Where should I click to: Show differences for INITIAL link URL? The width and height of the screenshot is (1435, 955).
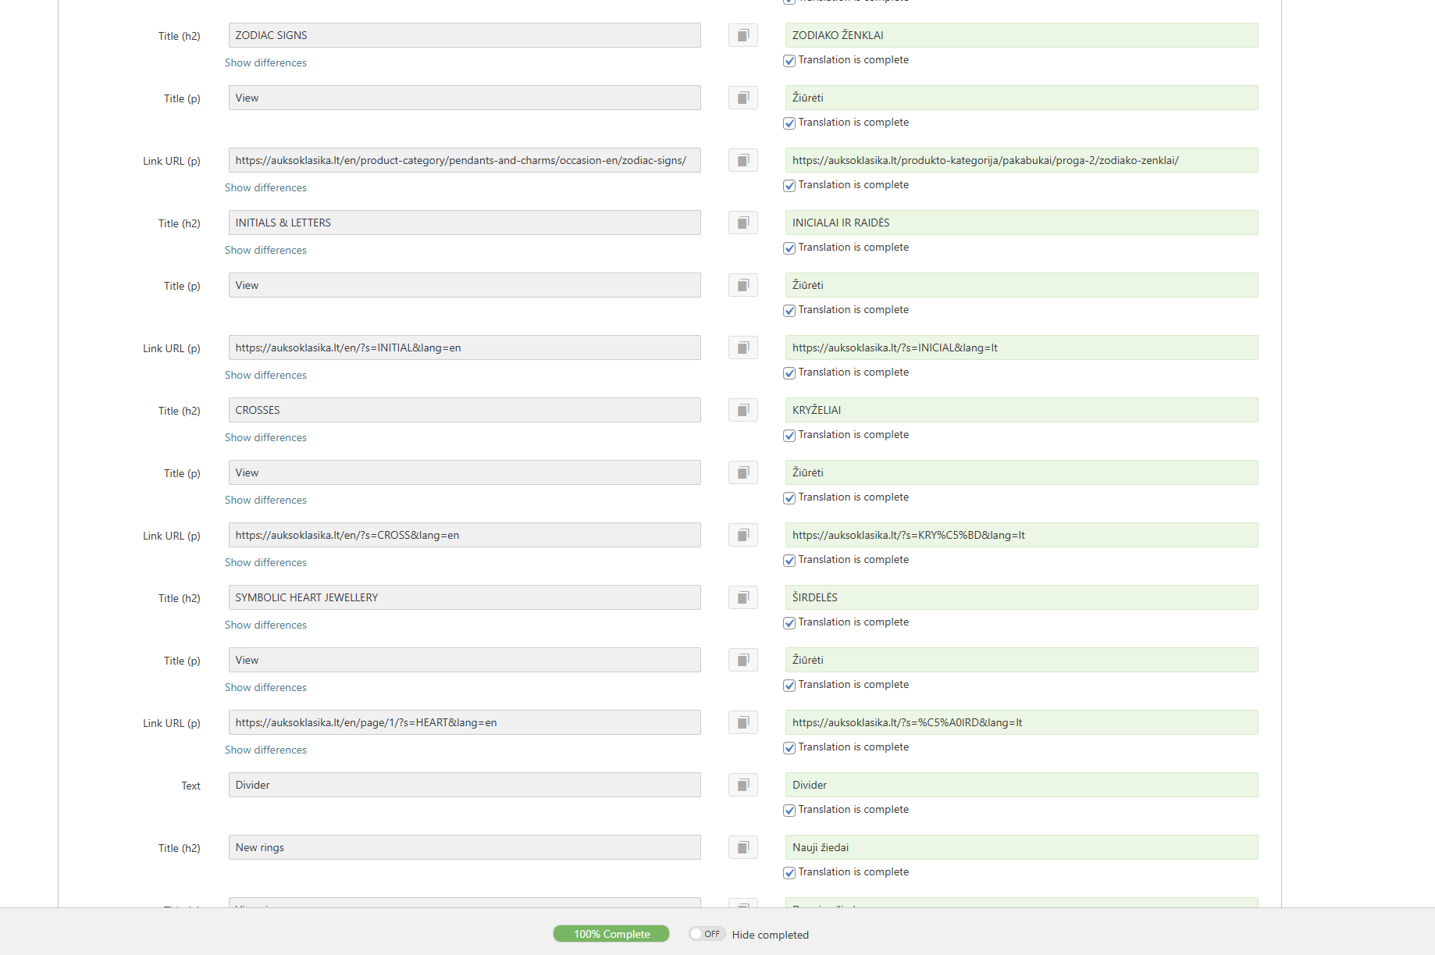click(x=265, y=375)
